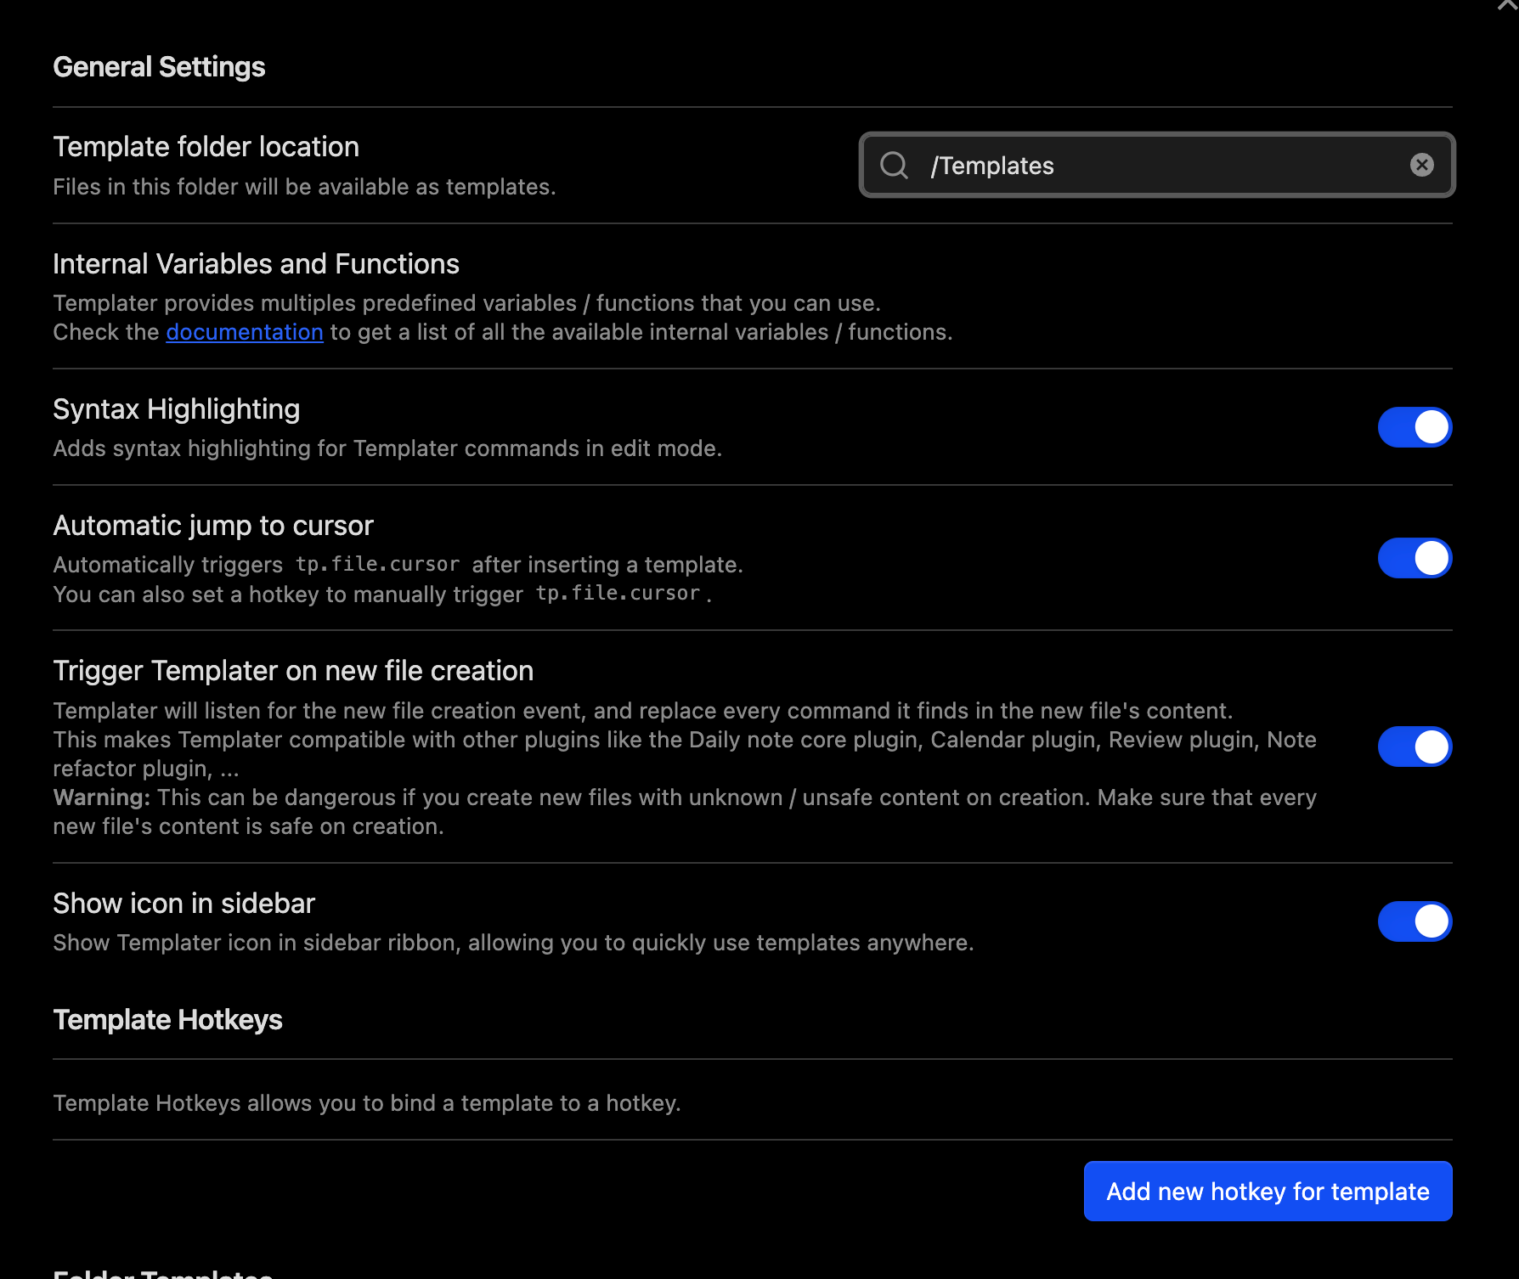Clear the /Templates folder field with the X icon

click(1421, 165)
